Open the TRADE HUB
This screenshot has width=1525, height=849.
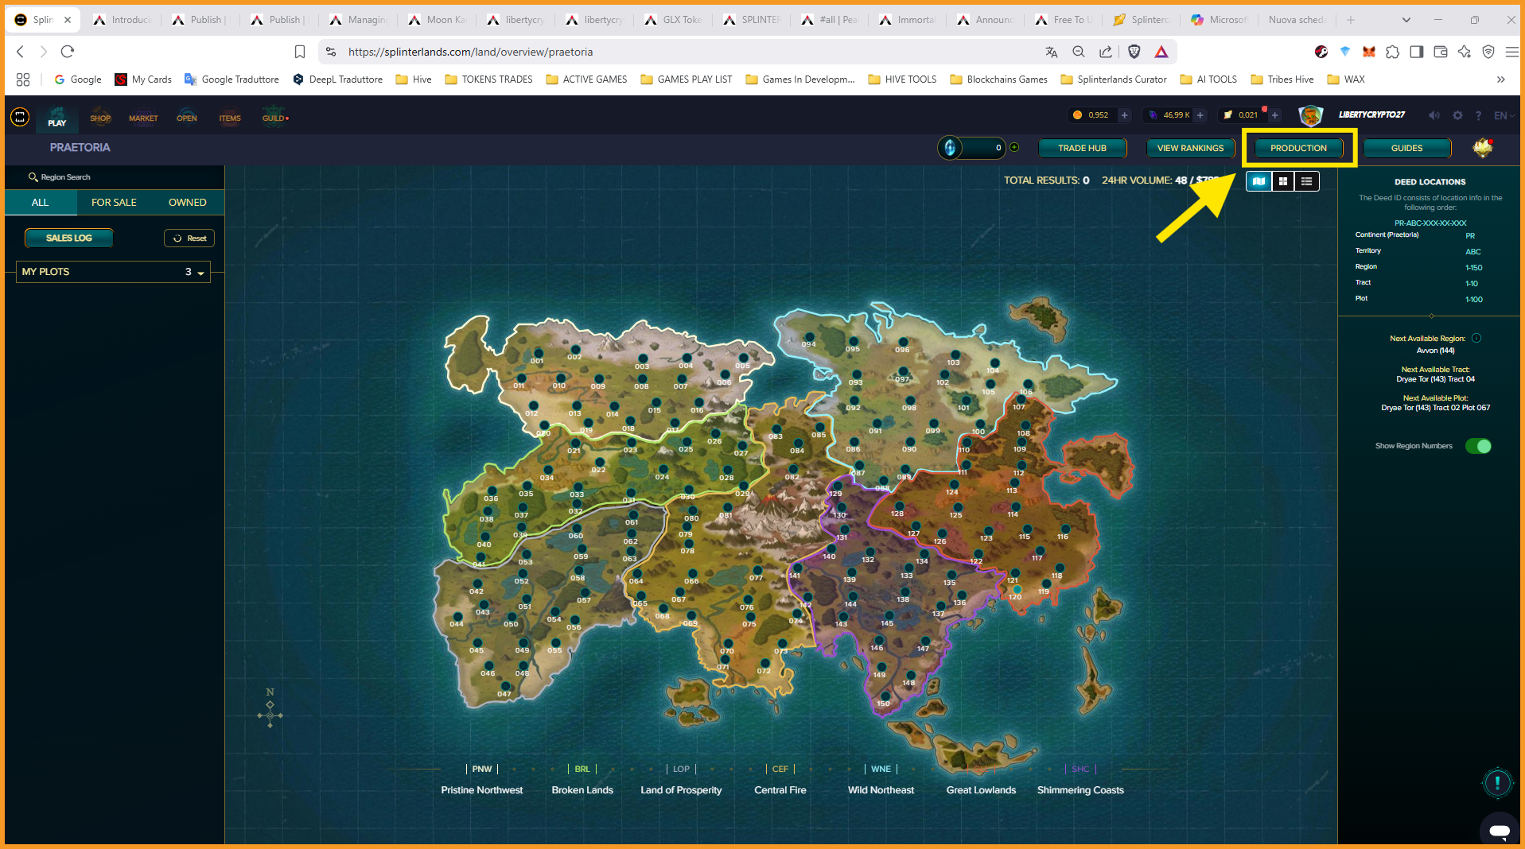pyautogui.click(x=1082, y=148)
